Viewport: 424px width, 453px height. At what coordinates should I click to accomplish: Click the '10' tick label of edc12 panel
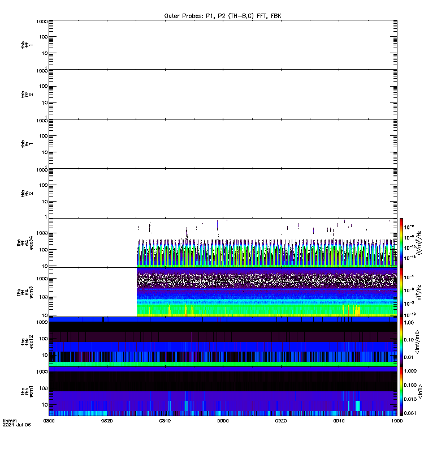45,355
